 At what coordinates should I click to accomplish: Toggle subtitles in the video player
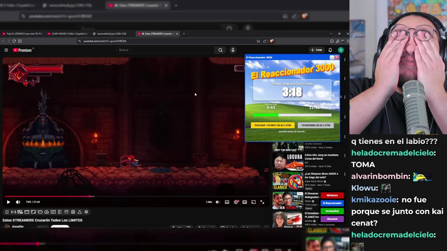coord(227,202)
